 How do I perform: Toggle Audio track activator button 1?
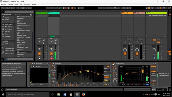(40, 54)
